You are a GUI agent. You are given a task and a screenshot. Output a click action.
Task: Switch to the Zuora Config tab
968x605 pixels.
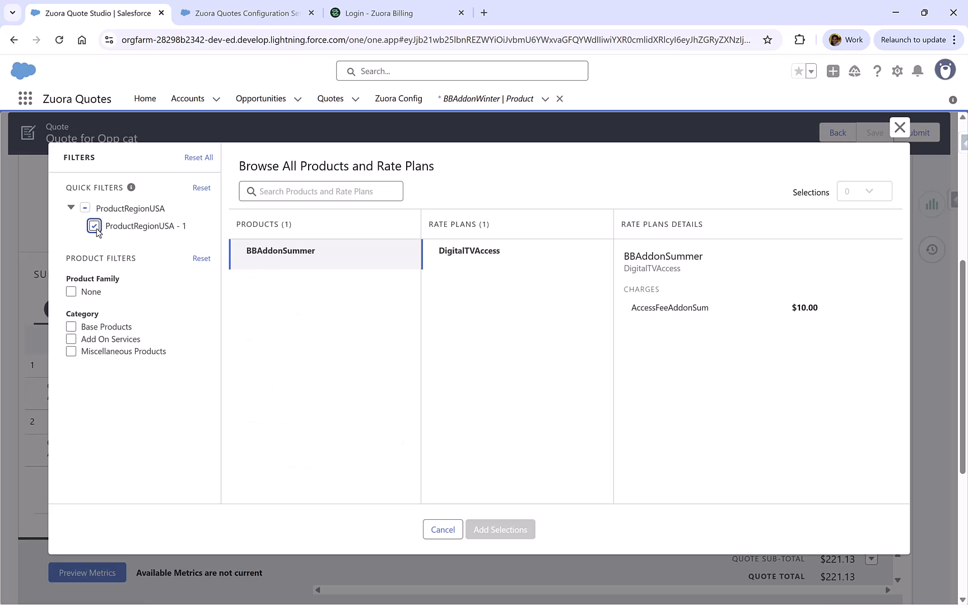pyautogui.click(x=398, y=98)
